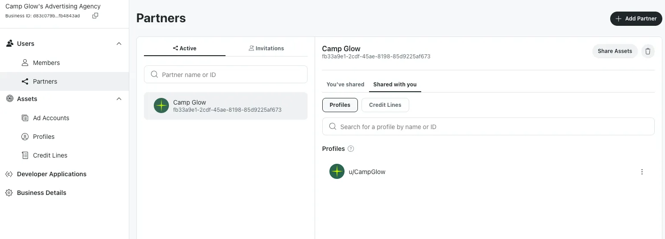Switch to the Invitations tab

click(267, 48)
